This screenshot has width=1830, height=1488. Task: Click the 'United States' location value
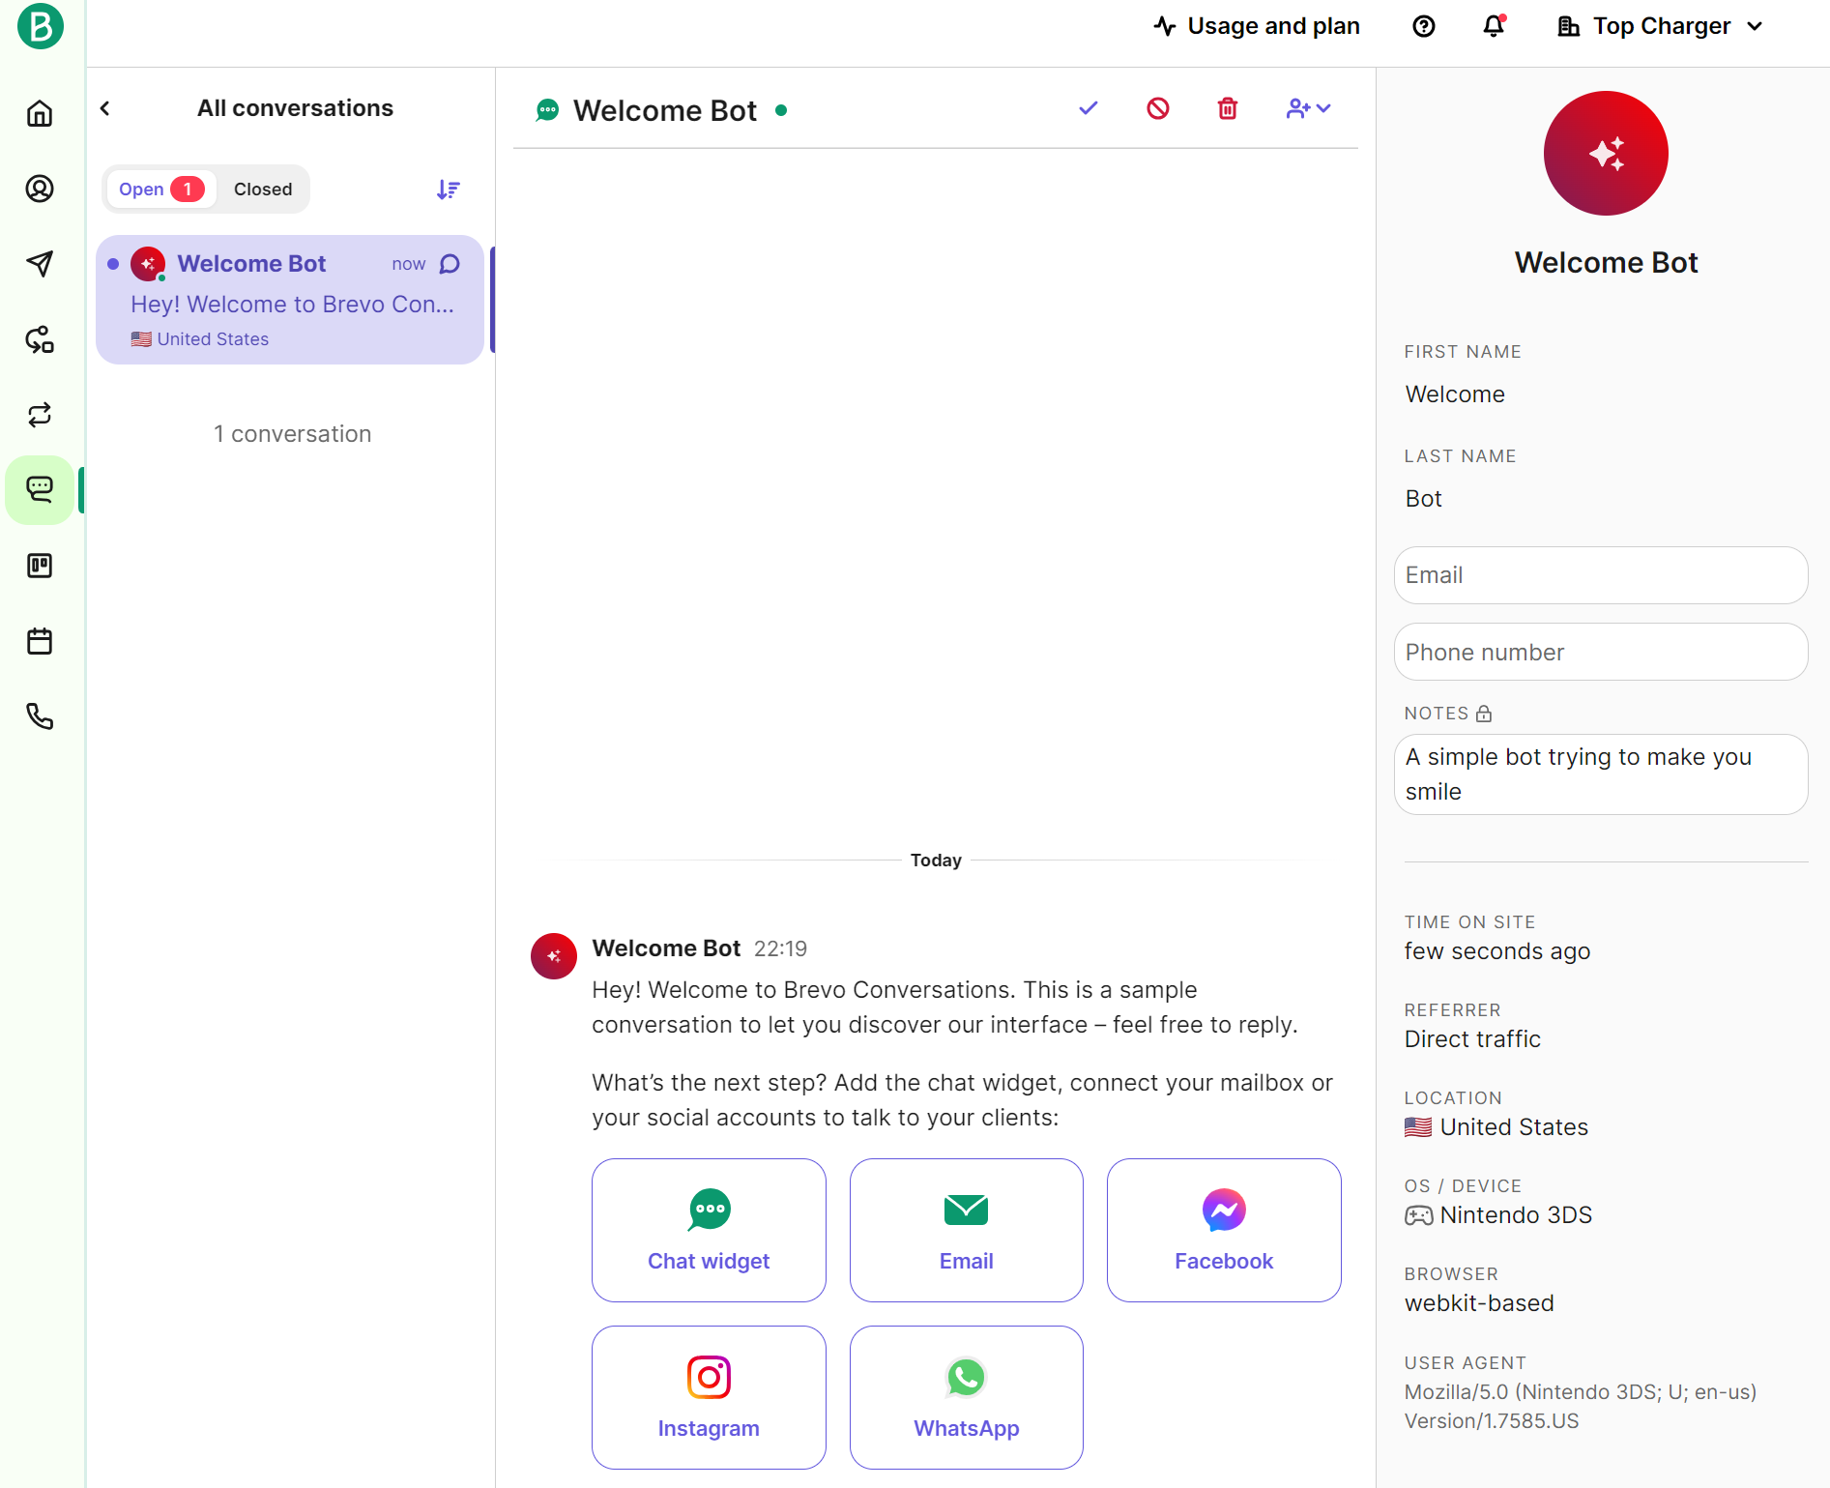coord(1514,1127)
